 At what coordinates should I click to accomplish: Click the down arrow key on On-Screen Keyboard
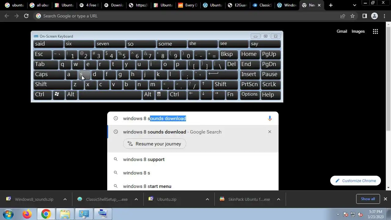(x=206, y=95)
